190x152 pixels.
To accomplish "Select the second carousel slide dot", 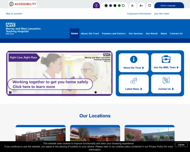I will coord(92,92).
